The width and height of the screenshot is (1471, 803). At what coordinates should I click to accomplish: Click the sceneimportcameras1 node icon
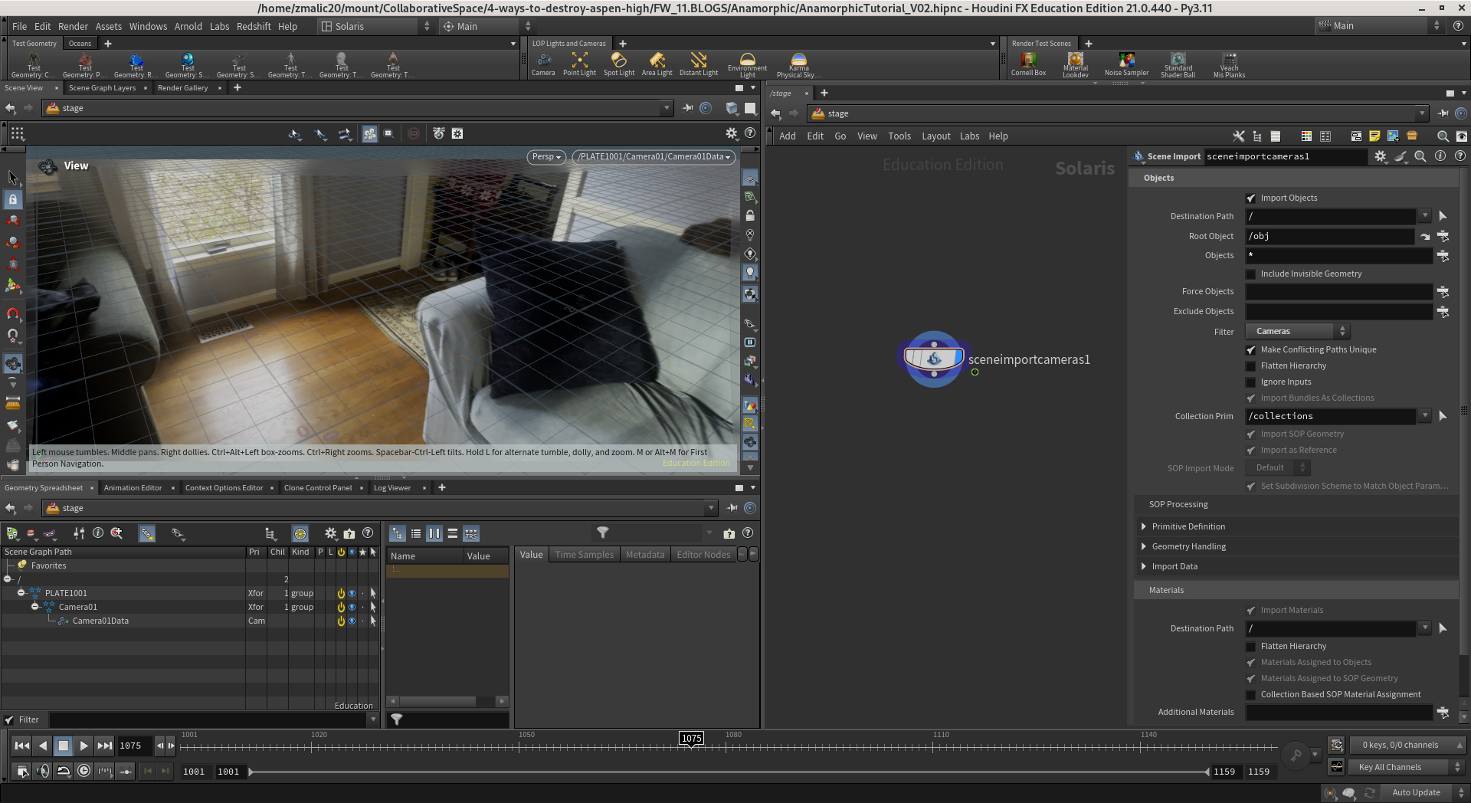click(x=933, y=359)
